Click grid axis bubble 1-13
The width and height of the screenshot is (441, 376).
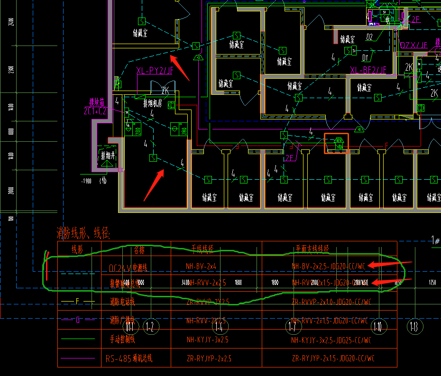click(415, 327)
